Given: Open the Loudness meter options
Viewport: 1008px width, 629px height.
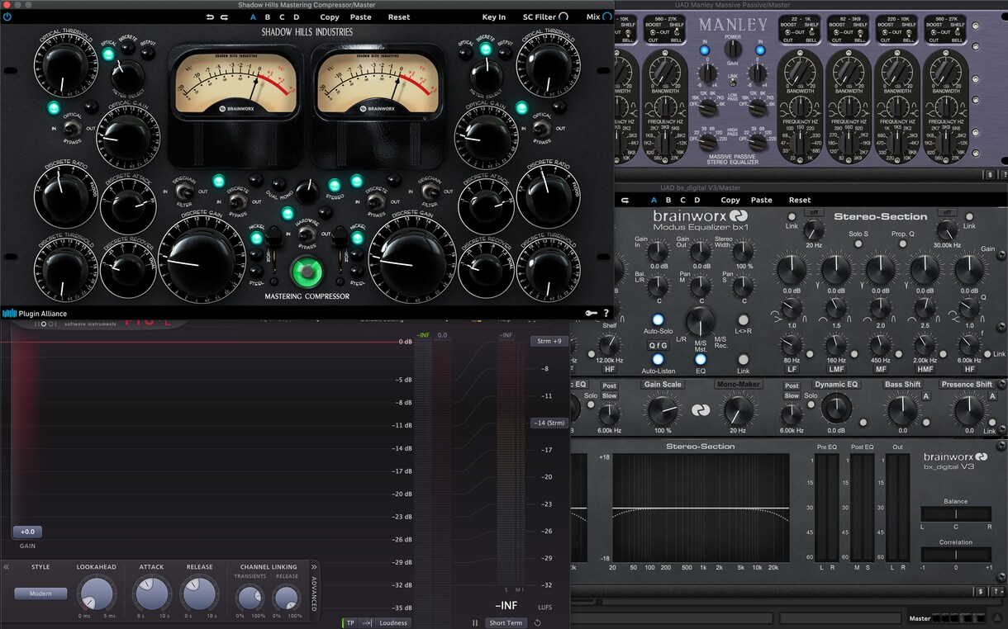Looking at the screenshot, I should [x=393, y=623].
